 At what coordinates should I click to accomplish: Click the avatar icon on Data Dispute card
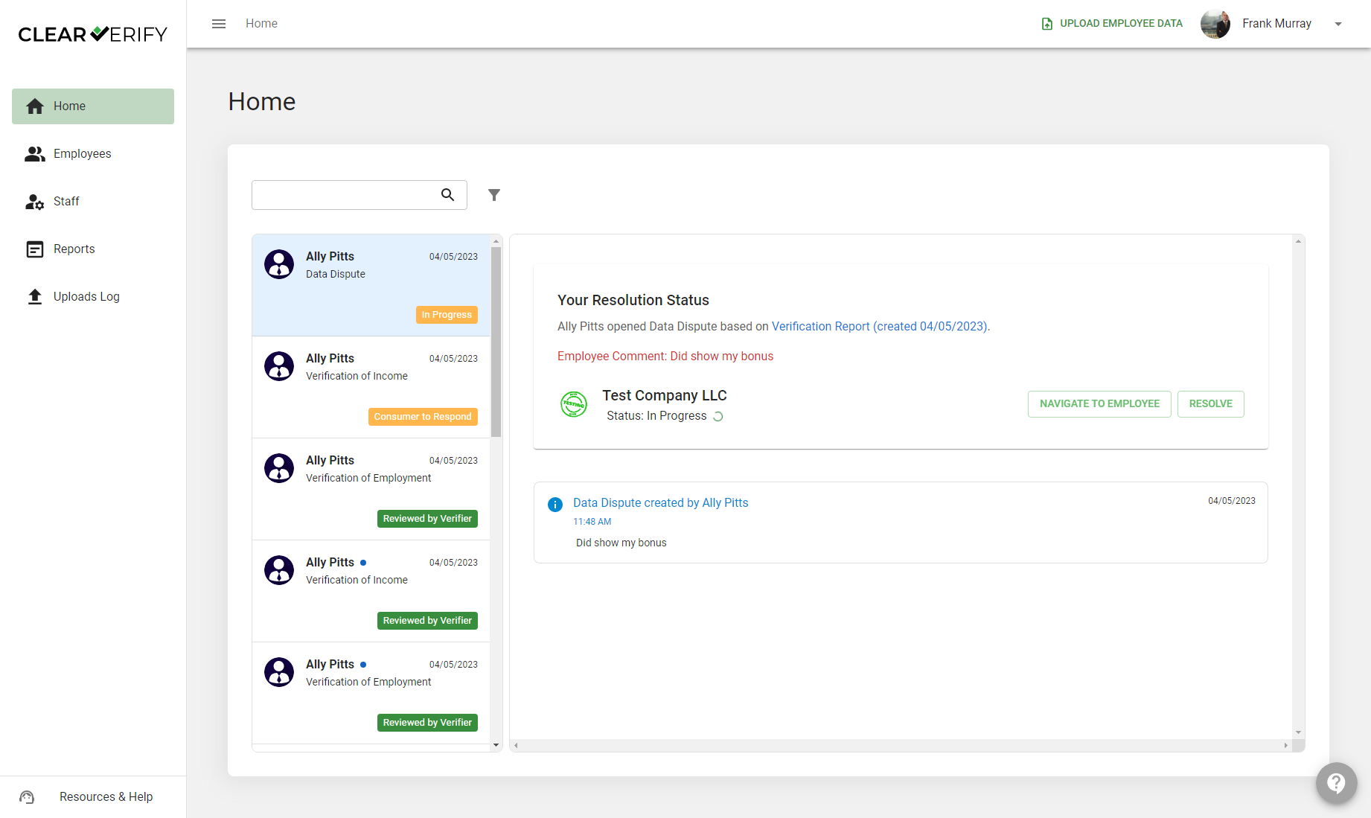279,264
